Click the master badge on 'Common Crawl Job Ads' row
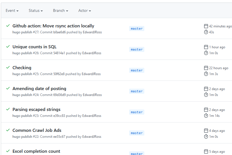This screenshot has width=232, height=155. pos(136,133)
